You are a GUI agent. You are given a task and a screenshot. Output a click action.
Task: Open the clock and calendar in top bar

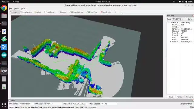point(101,2)
